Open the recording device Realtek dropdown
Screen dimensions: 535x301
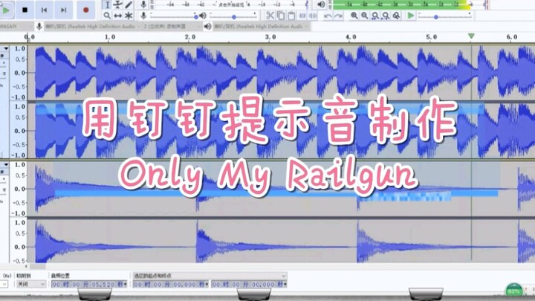[93, 26]
